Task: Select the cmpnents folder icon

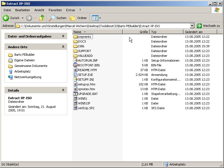Action: point(75,37)
